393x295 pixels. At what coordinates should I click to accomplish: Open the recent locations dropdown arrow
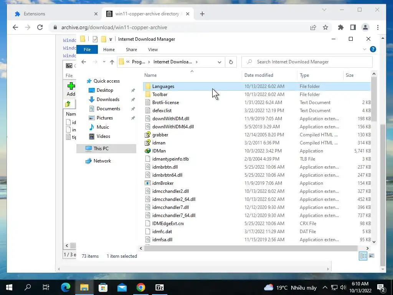(x=104, y=62)
